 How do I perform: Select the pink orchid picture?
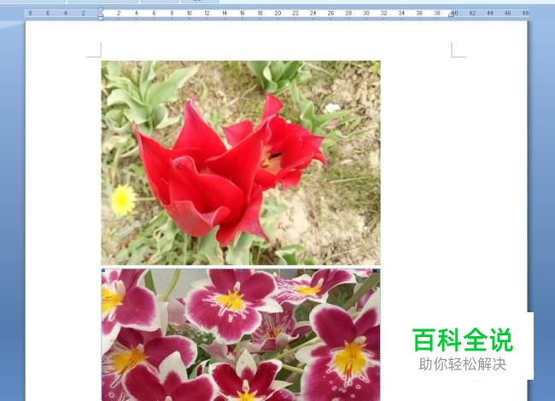241,334
